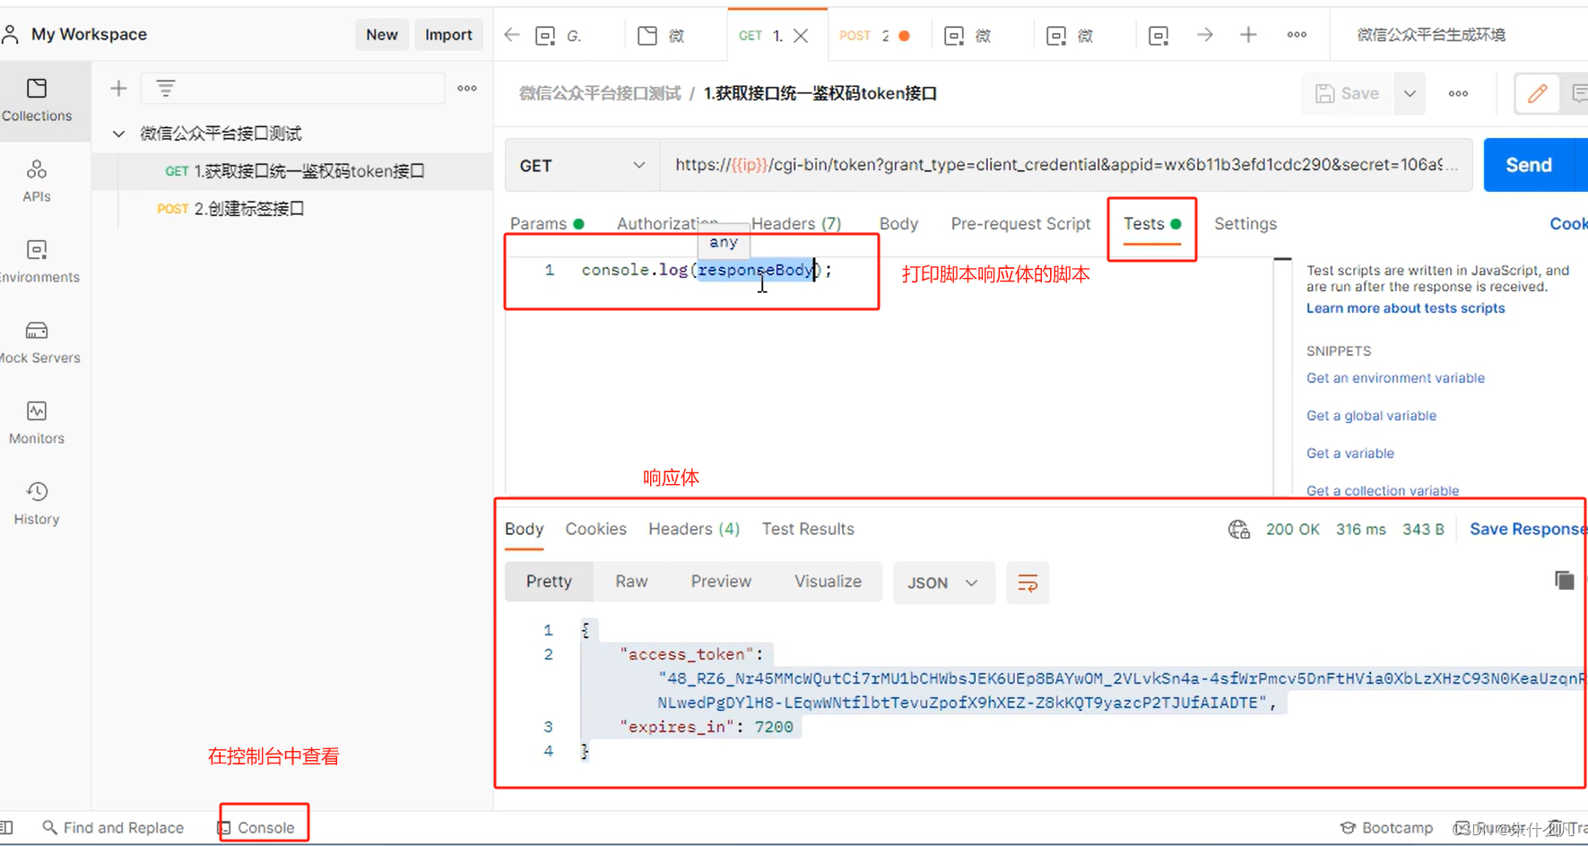1588x846 pixels.
Task: Collapse the 微信公众平台接口测试 collection
Action: pos(118,133)
